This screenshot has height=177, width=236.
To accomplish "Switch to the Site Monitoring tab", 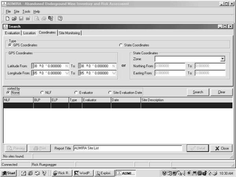I will point(69,33).
